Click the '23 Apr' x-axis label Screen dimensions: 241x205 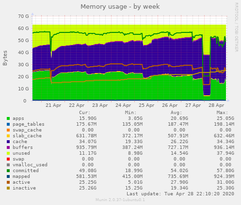click(x=100, y=105)
